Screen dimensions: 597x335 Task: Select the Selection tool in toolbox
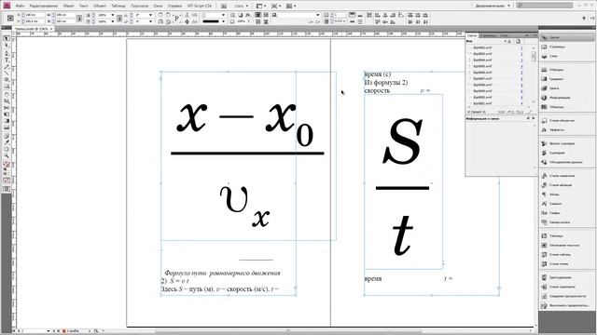coord(7,38)
